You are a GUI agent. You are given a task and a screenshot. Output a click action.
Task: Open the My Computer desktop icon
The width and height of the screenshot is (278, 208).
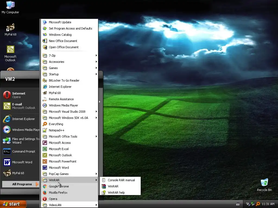[10, 7]
